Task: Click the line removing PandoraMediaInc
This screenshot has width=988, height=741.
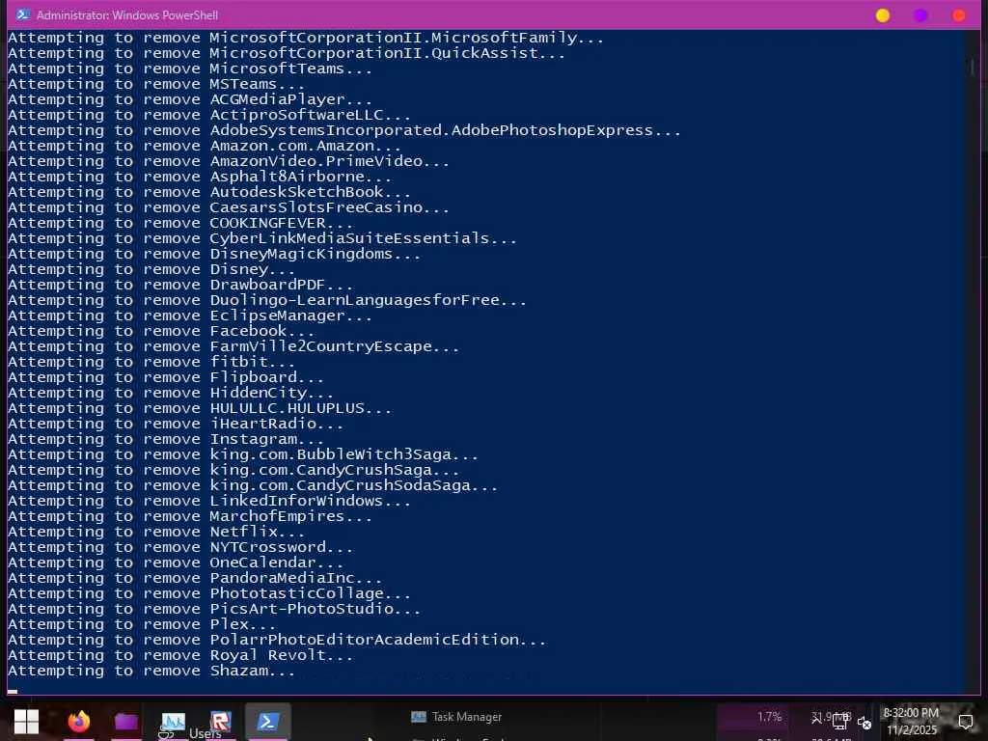Action: 195,578
